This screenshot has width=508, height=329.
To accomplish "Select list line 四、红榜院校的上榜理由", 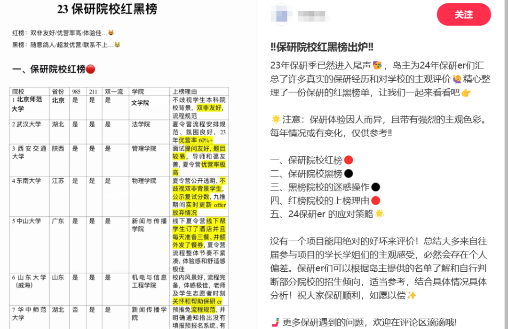I will click(325, 201).
